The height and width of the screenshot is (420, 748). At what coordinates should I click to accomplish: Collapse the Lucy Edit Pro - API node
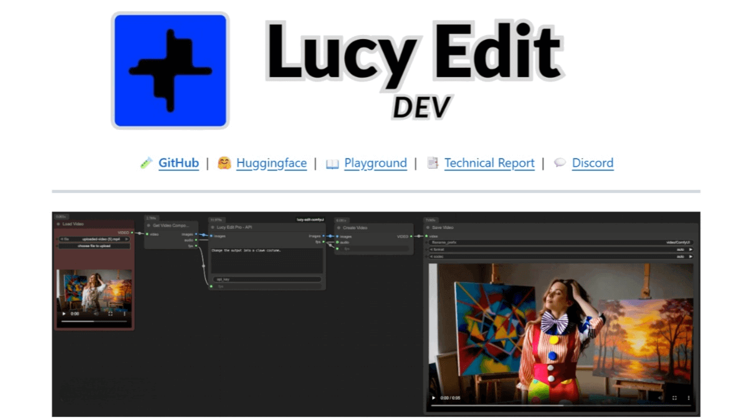pyautogui.click(x=212, y=227)
